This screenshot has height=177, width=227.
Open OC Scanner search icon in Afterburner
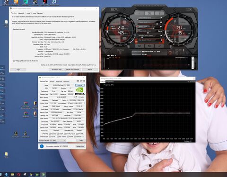[x=114, y=10]
